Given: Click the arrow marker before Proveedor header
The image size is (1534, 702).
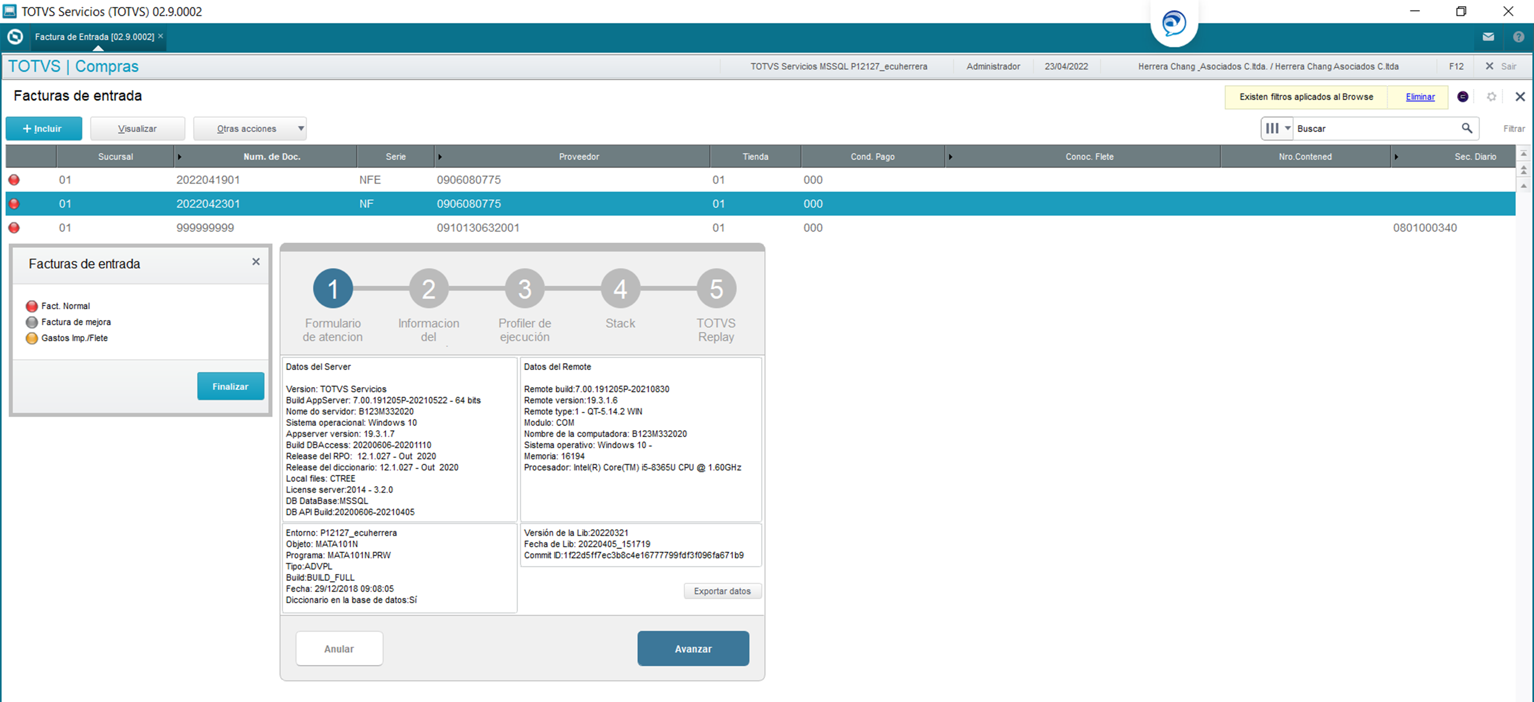Looking at the screenshot, I should (440, 157).
